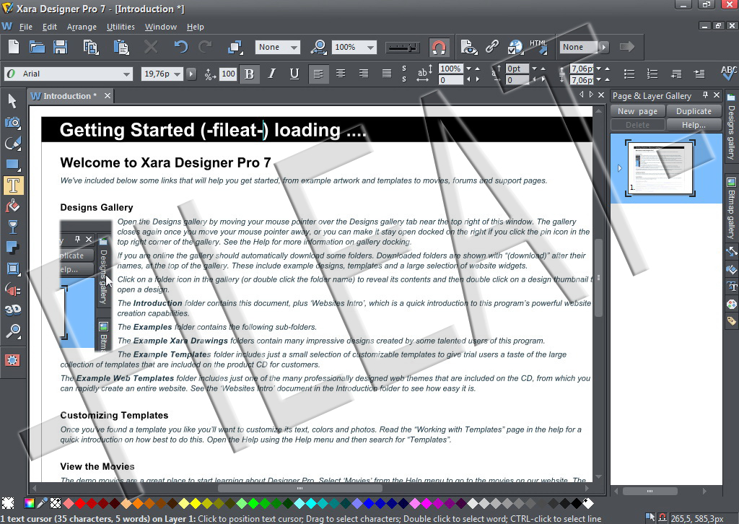The width and height of the screenshot is (739, 524).
Task: Open the names None dropdown right
Action: 604,47
